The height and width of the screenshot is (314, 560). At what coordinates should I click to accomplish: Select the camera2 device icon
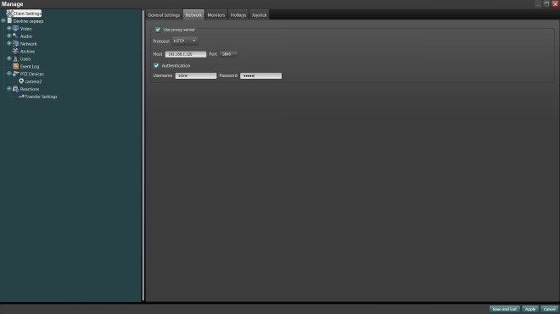[x=21, y=81]
